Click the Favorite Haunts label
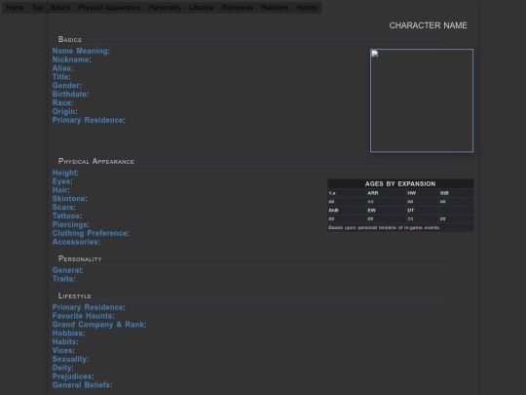Image resolution: width=526 pixels, height=395 pixels. pos(82,316)
